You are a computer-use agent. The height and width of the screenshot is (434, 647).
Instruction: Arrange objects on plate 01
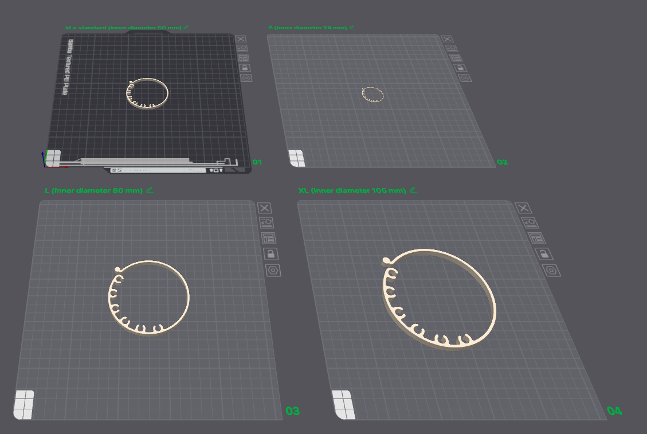(x=244, y=58)
